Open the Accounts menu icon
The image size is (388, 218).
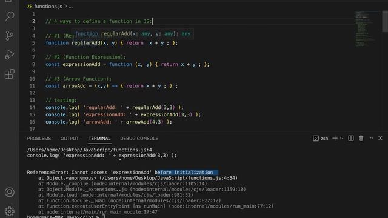click(10, 192)
